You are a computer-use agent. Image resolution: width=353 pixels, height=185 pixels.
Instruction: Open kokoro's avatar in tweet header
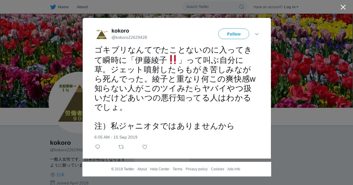pyautogui.click(x=102, y=34)
